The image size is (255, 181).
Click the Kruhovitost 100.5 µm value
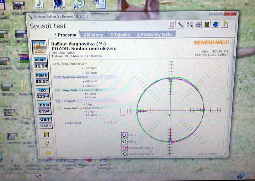point(110,122)
